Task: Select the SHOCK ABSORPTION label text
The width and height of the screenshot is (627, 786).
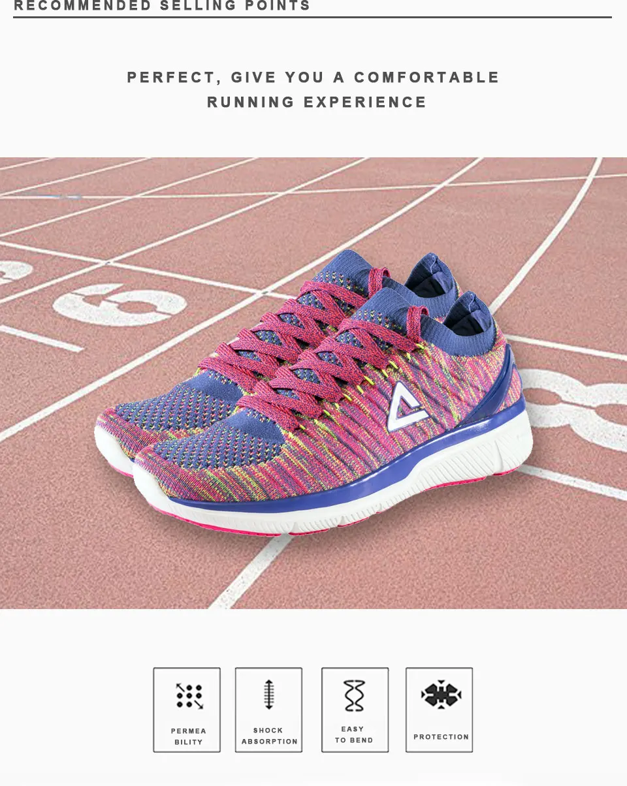Action: click(269, 736)
